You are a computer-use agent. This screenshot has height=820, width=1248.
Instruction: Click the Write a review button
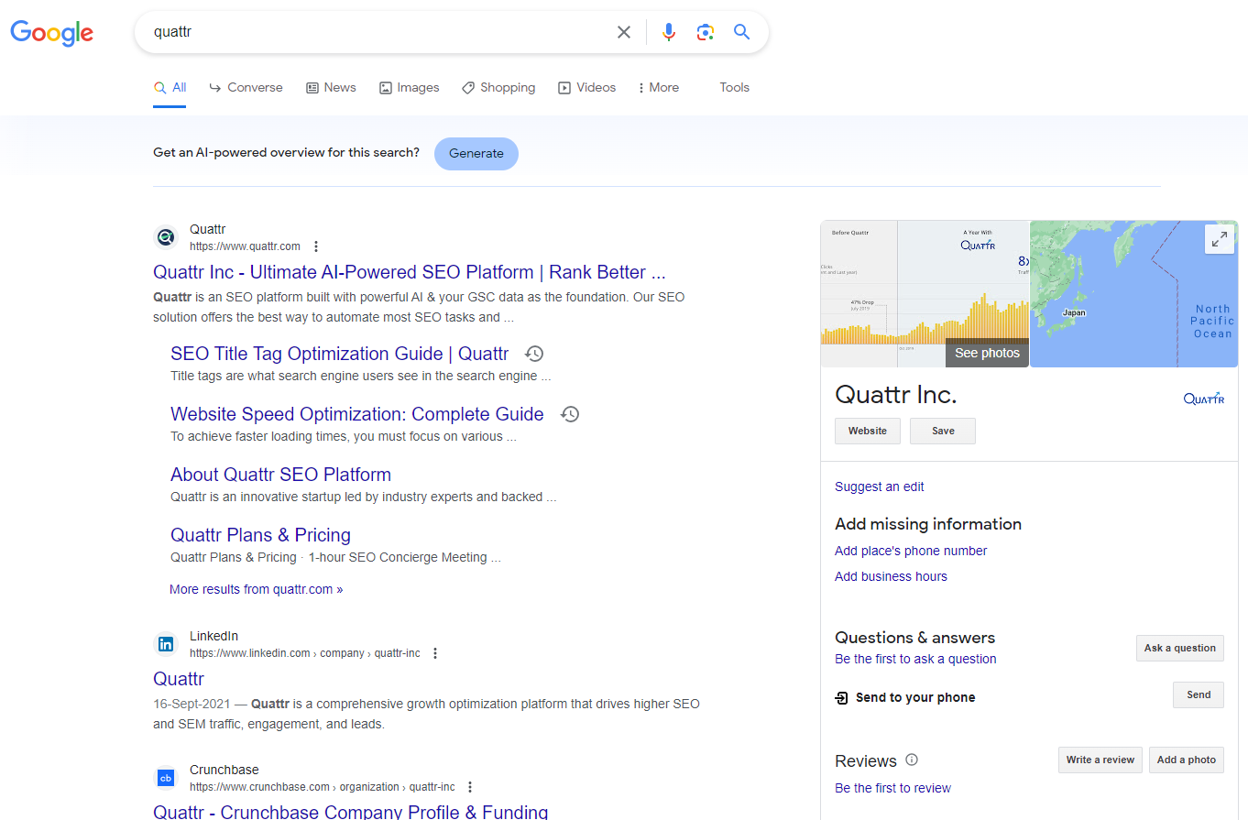(x=1100, y=760)
